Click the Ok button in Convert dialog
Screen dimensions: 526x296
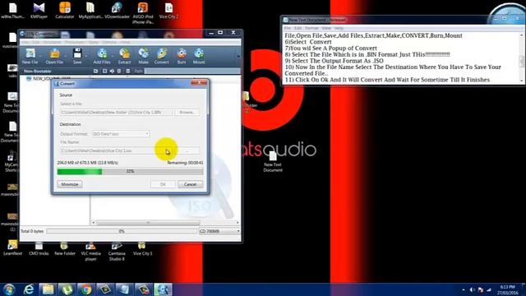[x=163, y=184]
